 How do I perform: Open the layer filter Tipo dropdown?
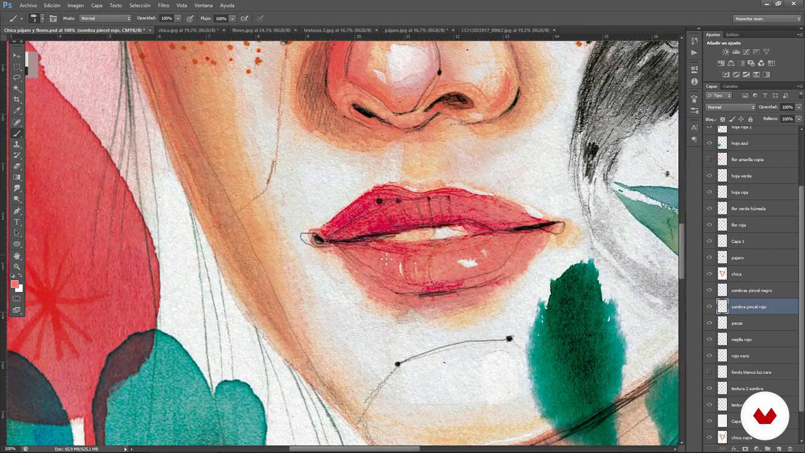pyautogui.click(x=719, y=96)
